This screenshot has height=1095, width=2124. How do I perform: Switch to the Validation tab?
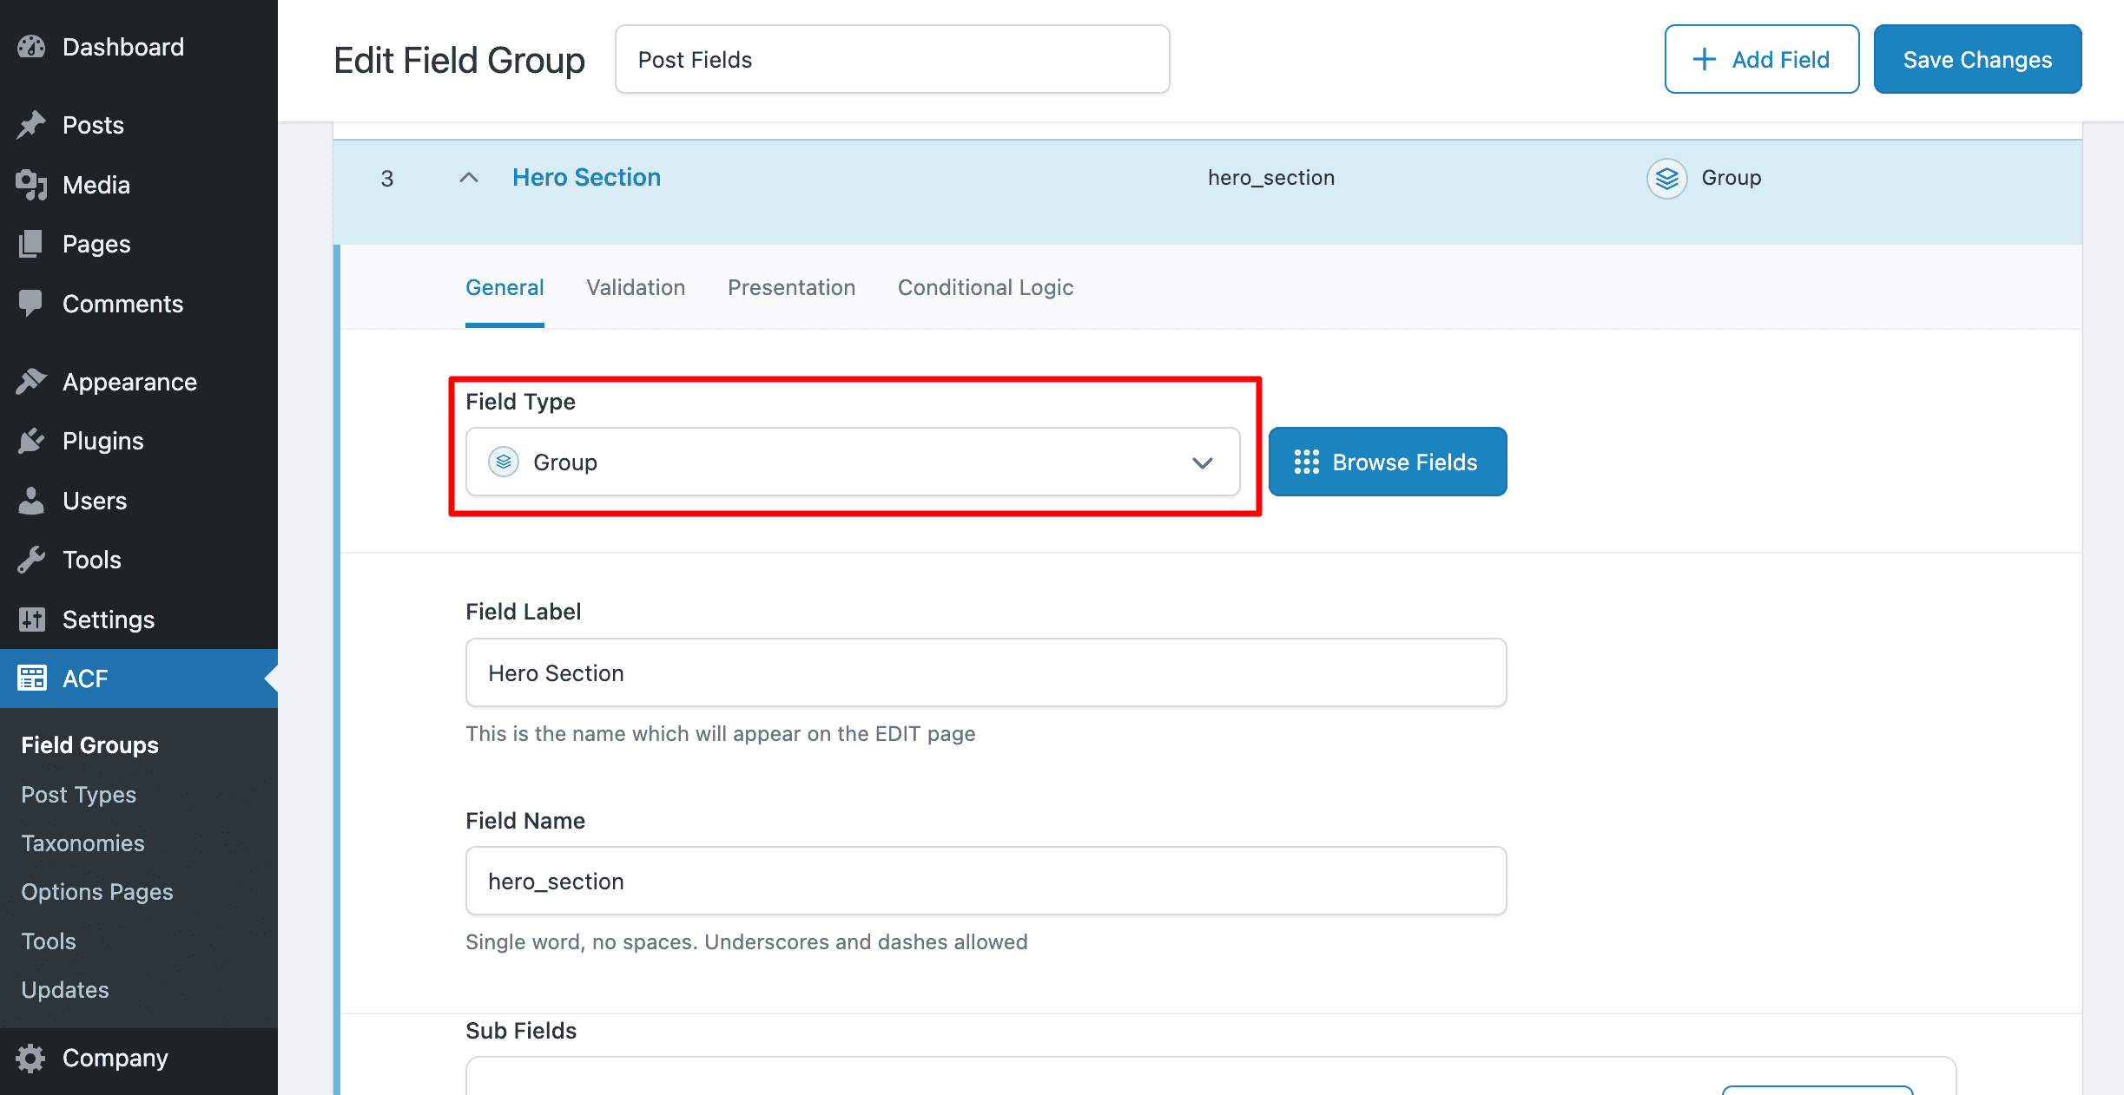pyautogui.click(x=636, y=287)
